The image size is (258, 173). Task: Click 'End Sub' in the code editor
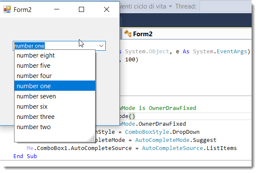click(25, 156)
